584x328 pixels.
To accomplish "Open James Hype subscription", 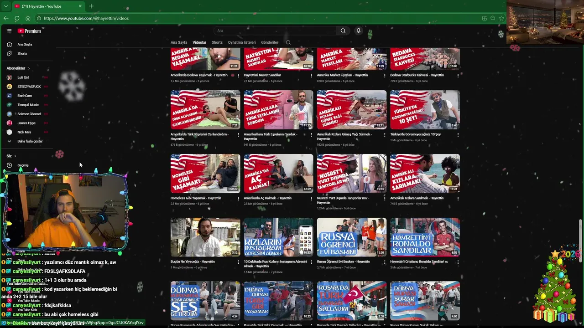I will (27, 123).
